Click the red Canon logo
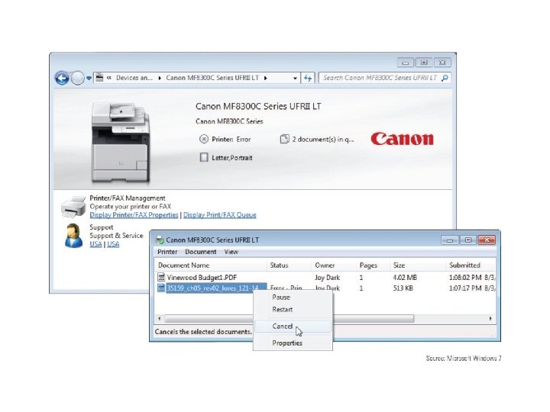Viewport: 550px width, 412px height. 402,139
